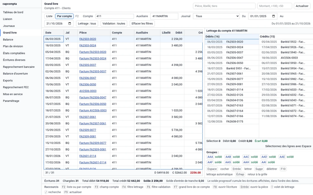The width and height of the screenshot is (313, 195).
Task: Select lettrage group AAA
Action: tap(210, 157)
